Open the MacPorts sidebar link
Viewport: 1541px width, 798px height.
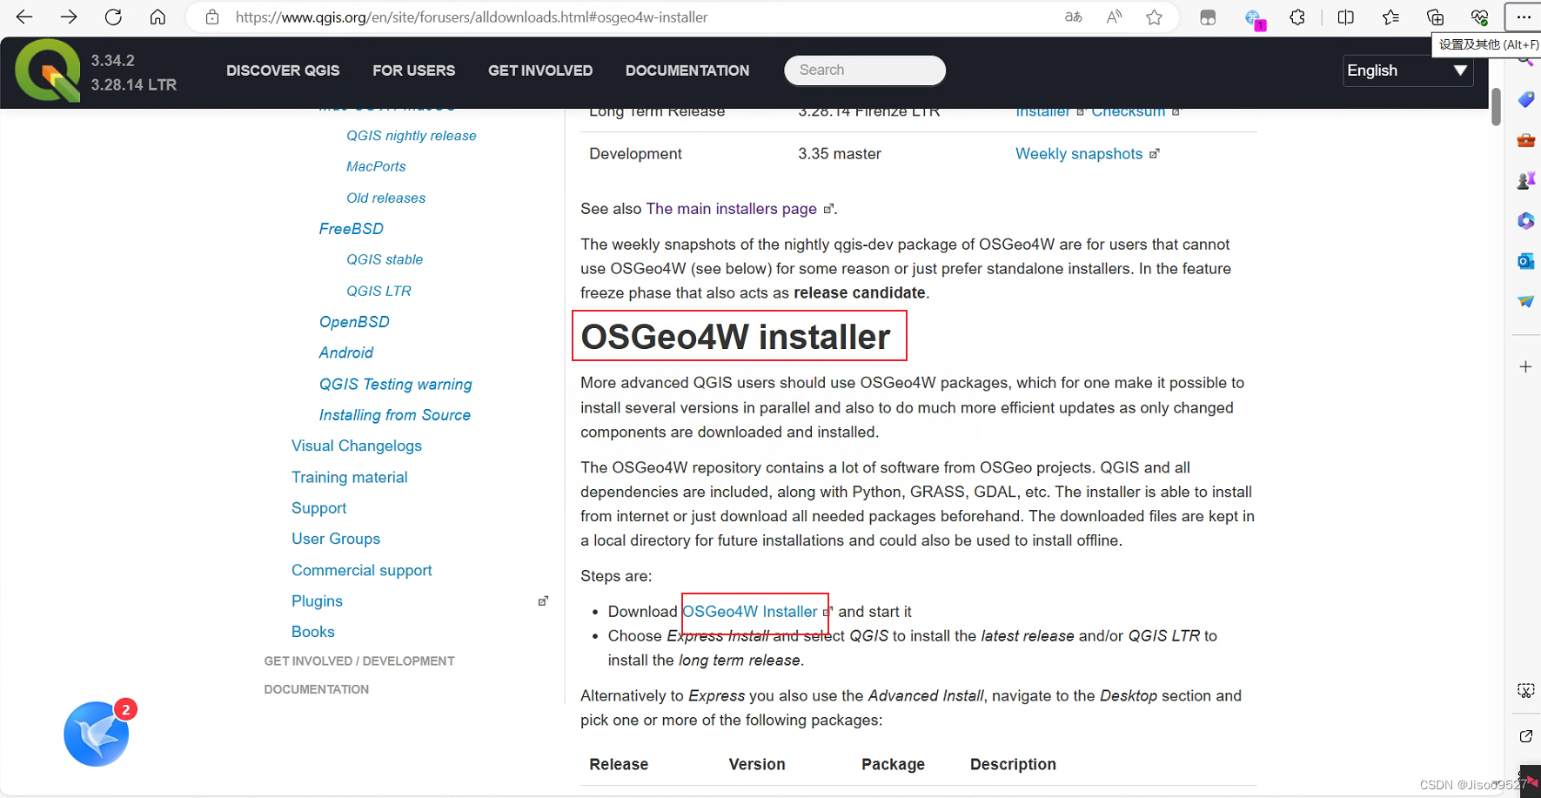[x=376, y=166]
